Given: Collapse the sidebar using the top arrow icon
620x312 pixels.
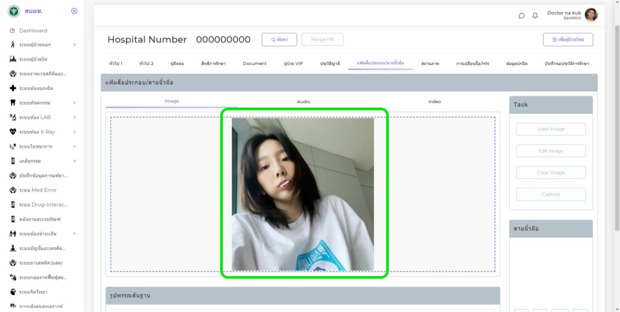Looking at the screenshot, I should (x=74, y=11).
